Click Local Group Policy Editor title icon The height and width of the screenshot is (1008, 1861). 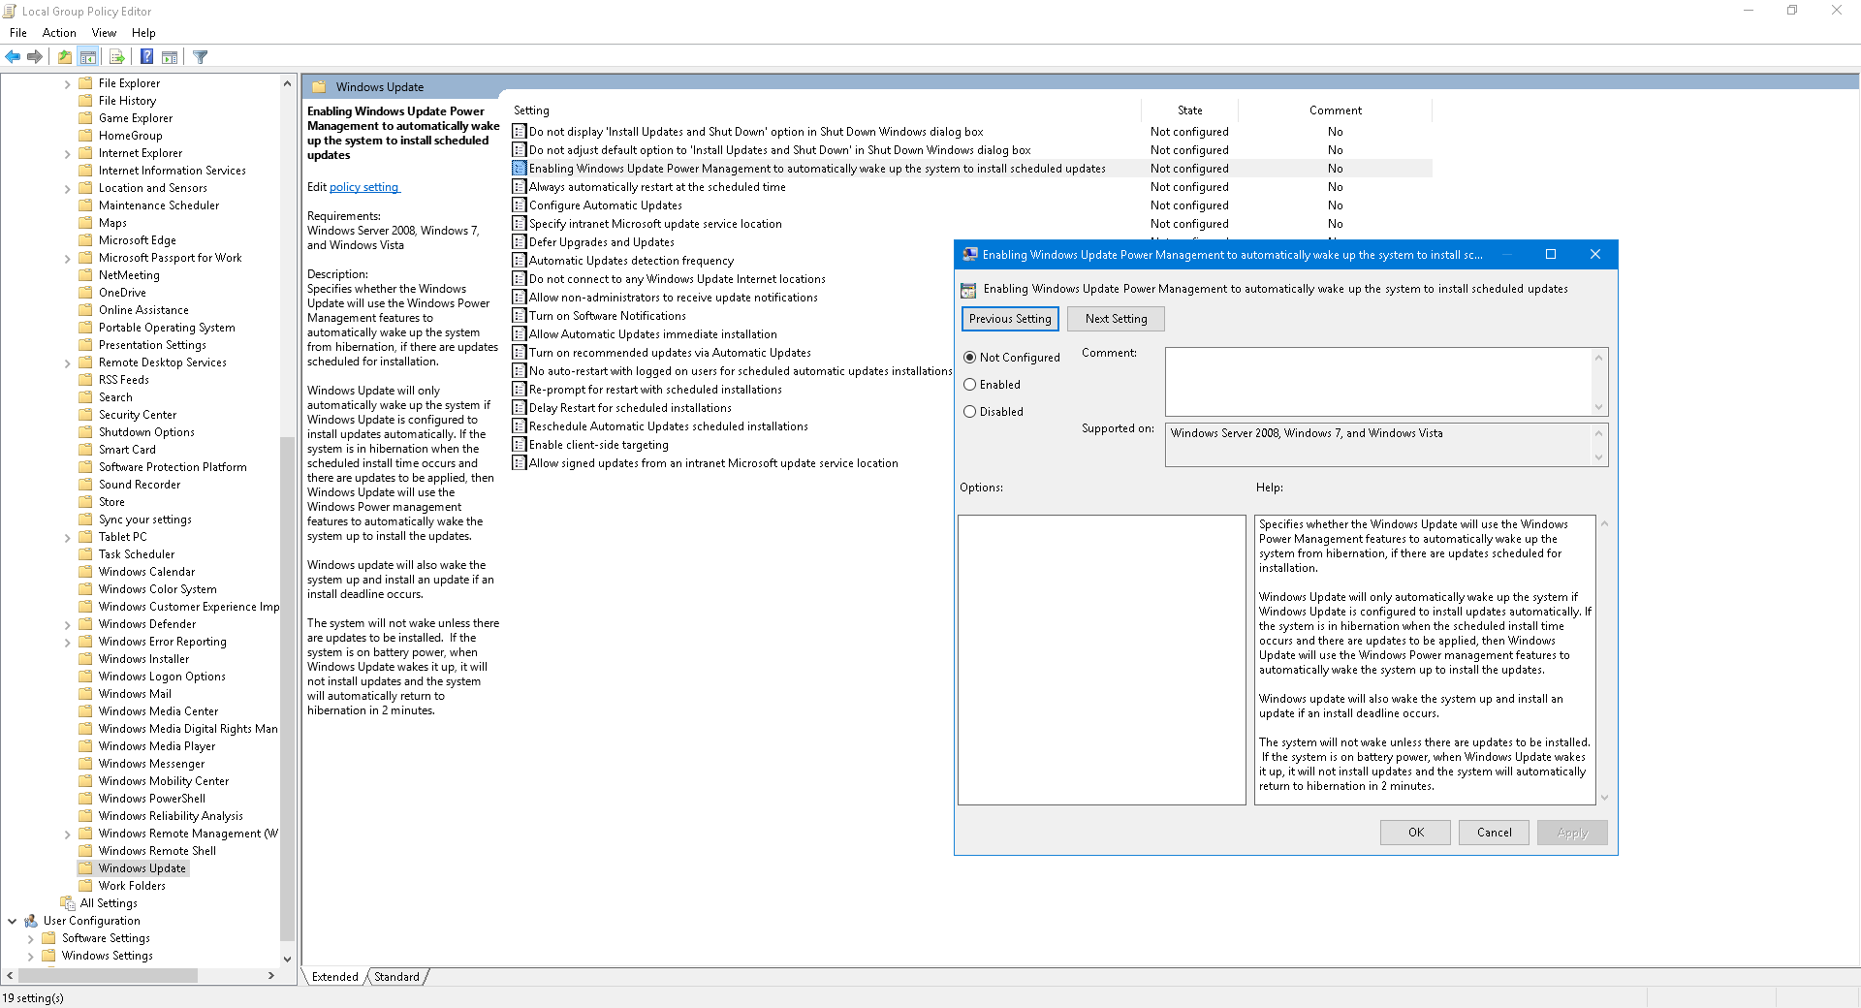click(x=10, y=11)
